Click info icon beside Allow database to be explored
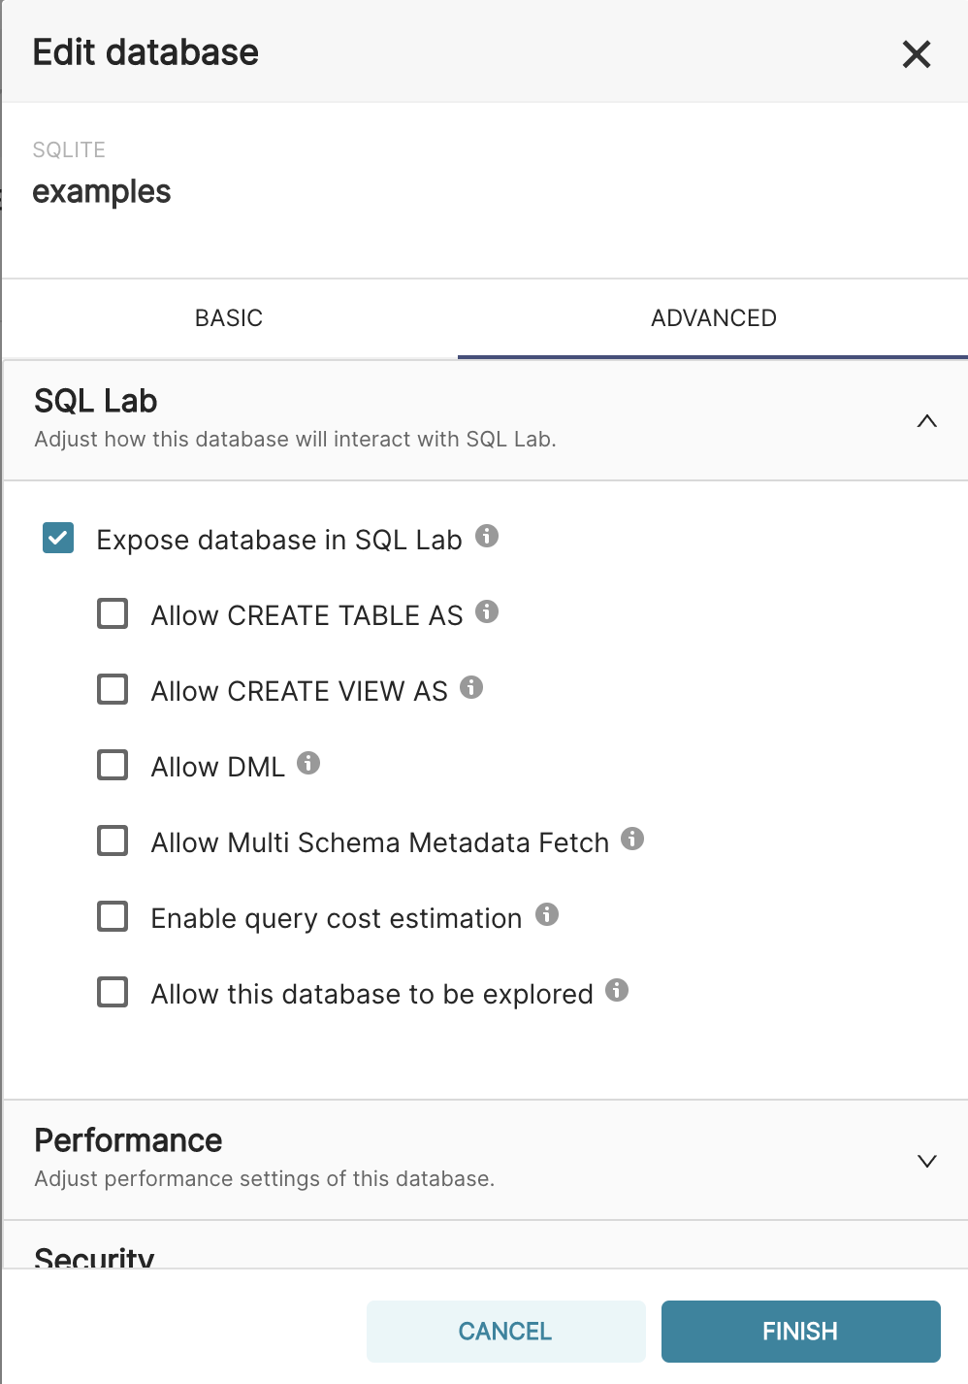This screenshot has width=968, height=1384. point(617,990)
